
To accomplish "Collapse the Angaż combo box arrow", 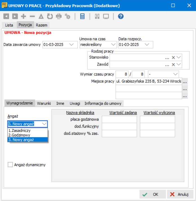I will pyautogui.click(x=44, y=124).
